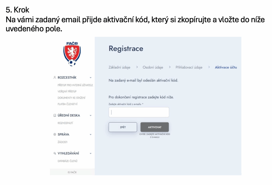Open Rozhodnutí under Úřední deska
272x185 pixels.
(x=65, y=123)
